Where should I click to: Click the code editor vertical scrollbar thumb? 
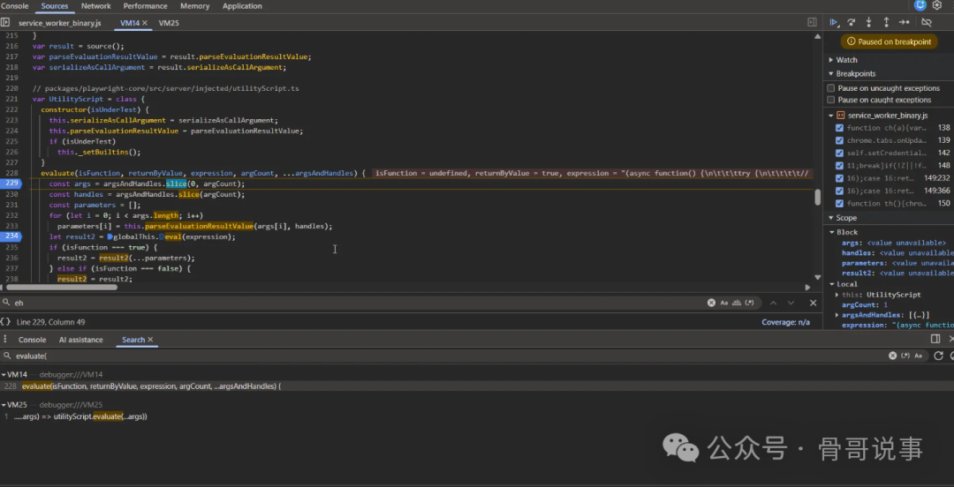pyautogui.click(x=818, y=198)
